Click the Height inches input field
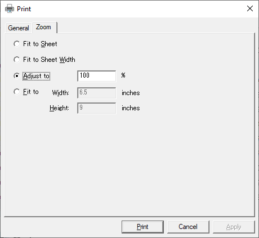The width and height of the screenshot is (259, 238). tap(97, 108)
